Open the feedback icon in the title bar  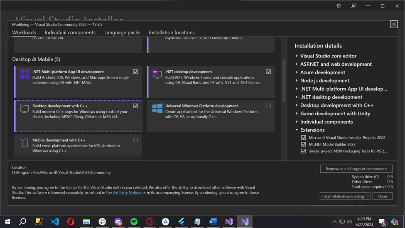pyautogui.click(x=353, y=6)
